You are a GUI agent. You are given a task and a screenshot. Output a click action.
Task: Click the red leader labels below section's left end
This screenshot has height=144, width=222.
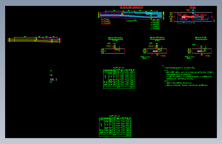point(106,21)
